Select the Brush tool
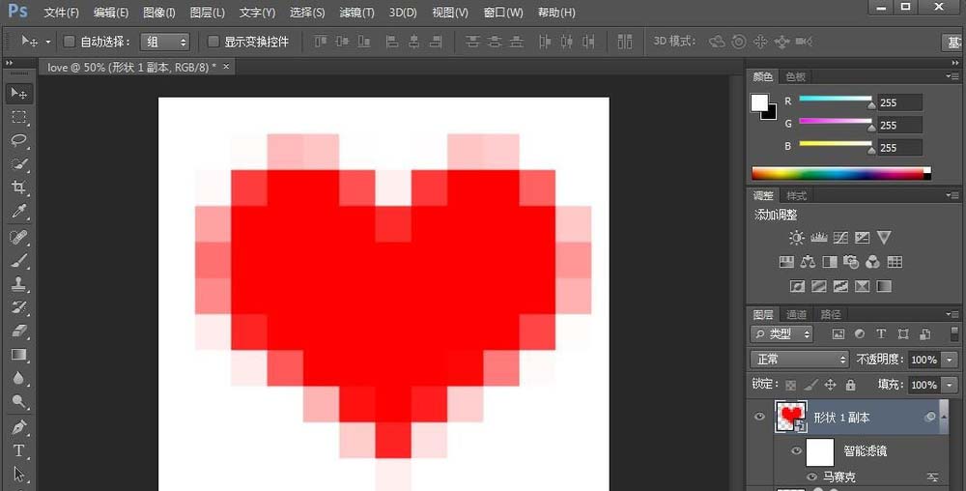Viewport: 966px width, 491px height. 19,260
